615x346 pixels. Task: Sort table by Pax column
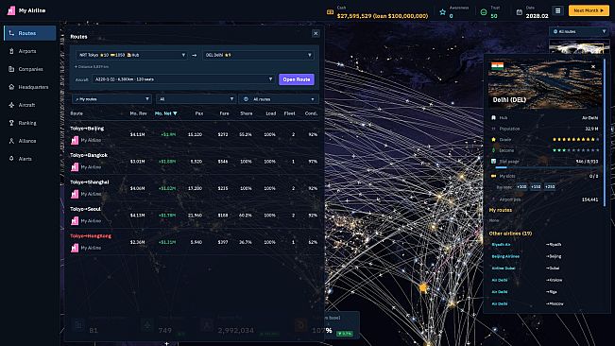pos(199,113)
